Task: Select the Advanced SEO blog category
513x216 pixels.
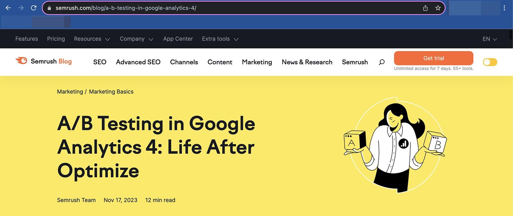Action: tap(138, 62)
